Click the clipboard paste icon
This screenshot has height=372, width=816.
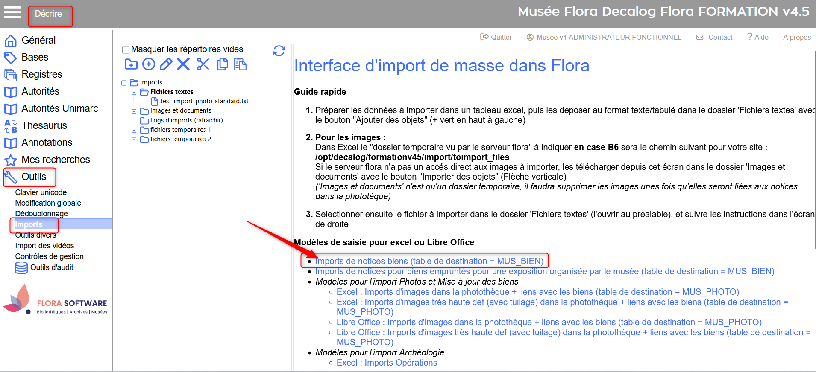[240, 64]
